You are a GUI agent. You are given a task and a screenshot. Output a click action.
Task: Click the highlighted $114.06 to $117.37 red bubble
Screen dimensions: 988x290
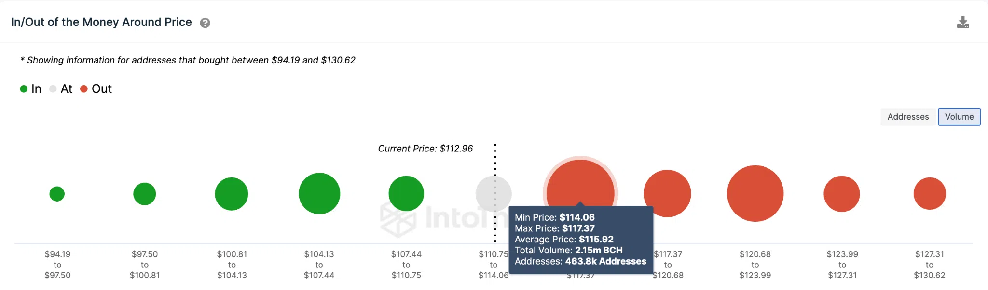pyautogui.click(x=580, y=183)
